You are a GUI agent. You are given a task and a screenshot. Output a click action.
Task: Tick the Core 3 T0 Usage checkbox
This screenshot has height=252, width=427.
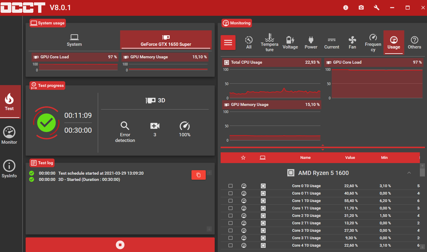(230, 231)
